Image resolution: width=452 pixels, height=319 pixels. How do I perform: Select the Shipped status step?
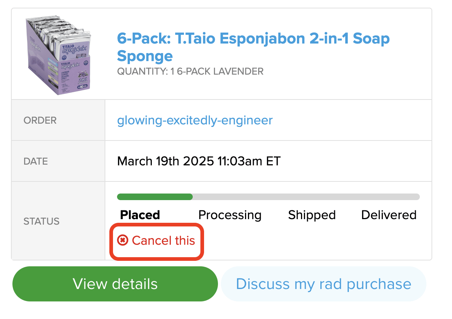point(312,215)
